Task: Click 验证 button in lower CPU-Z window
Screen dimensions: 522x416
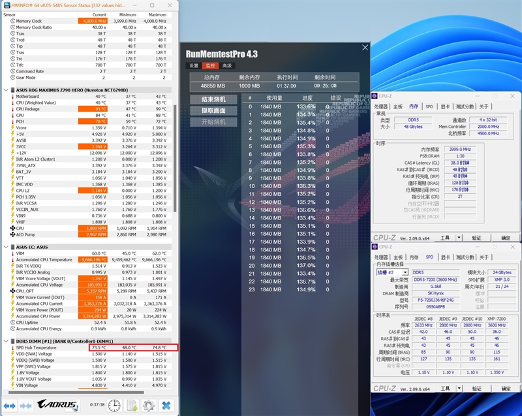Action: 477,389
